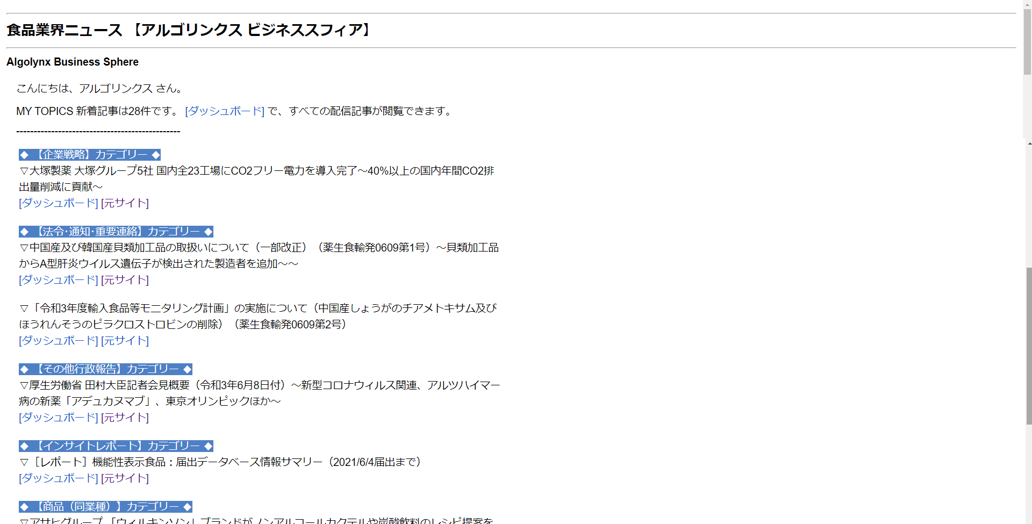Open 元サイト link under 中国産及び韓国産貝類加工品 article

pos(125,280)
